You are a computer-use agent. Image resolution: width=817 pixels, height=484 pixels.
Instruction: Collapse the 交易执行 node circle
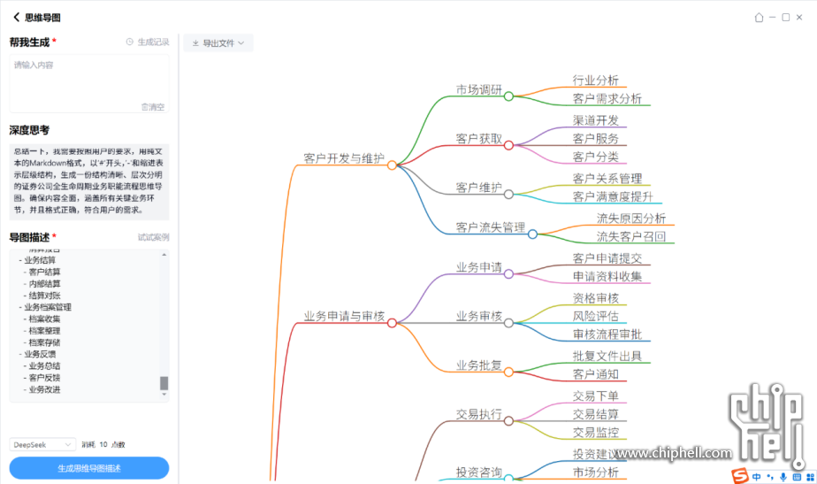[x=508, y=421]
